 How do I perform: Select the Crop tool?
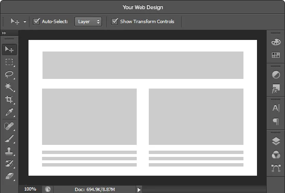pos(9,100)
